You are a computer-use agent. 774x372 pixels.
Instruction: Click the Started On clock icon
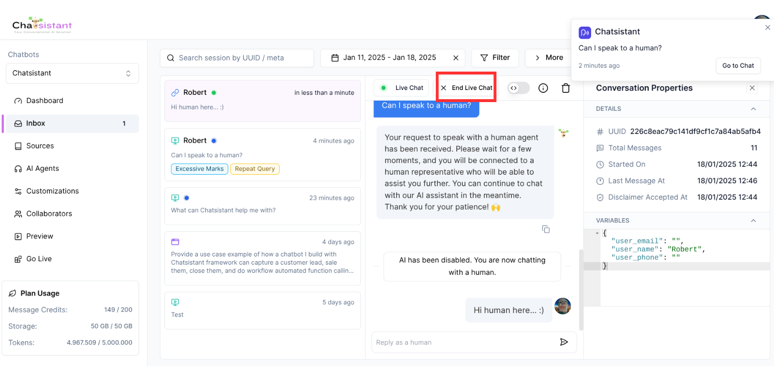pyautogui.click(x=600, y=164)
